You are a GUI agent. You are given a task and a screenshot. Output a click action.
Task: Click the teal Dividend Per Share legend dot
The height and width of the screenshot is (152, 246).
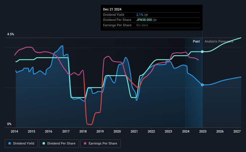44,143
